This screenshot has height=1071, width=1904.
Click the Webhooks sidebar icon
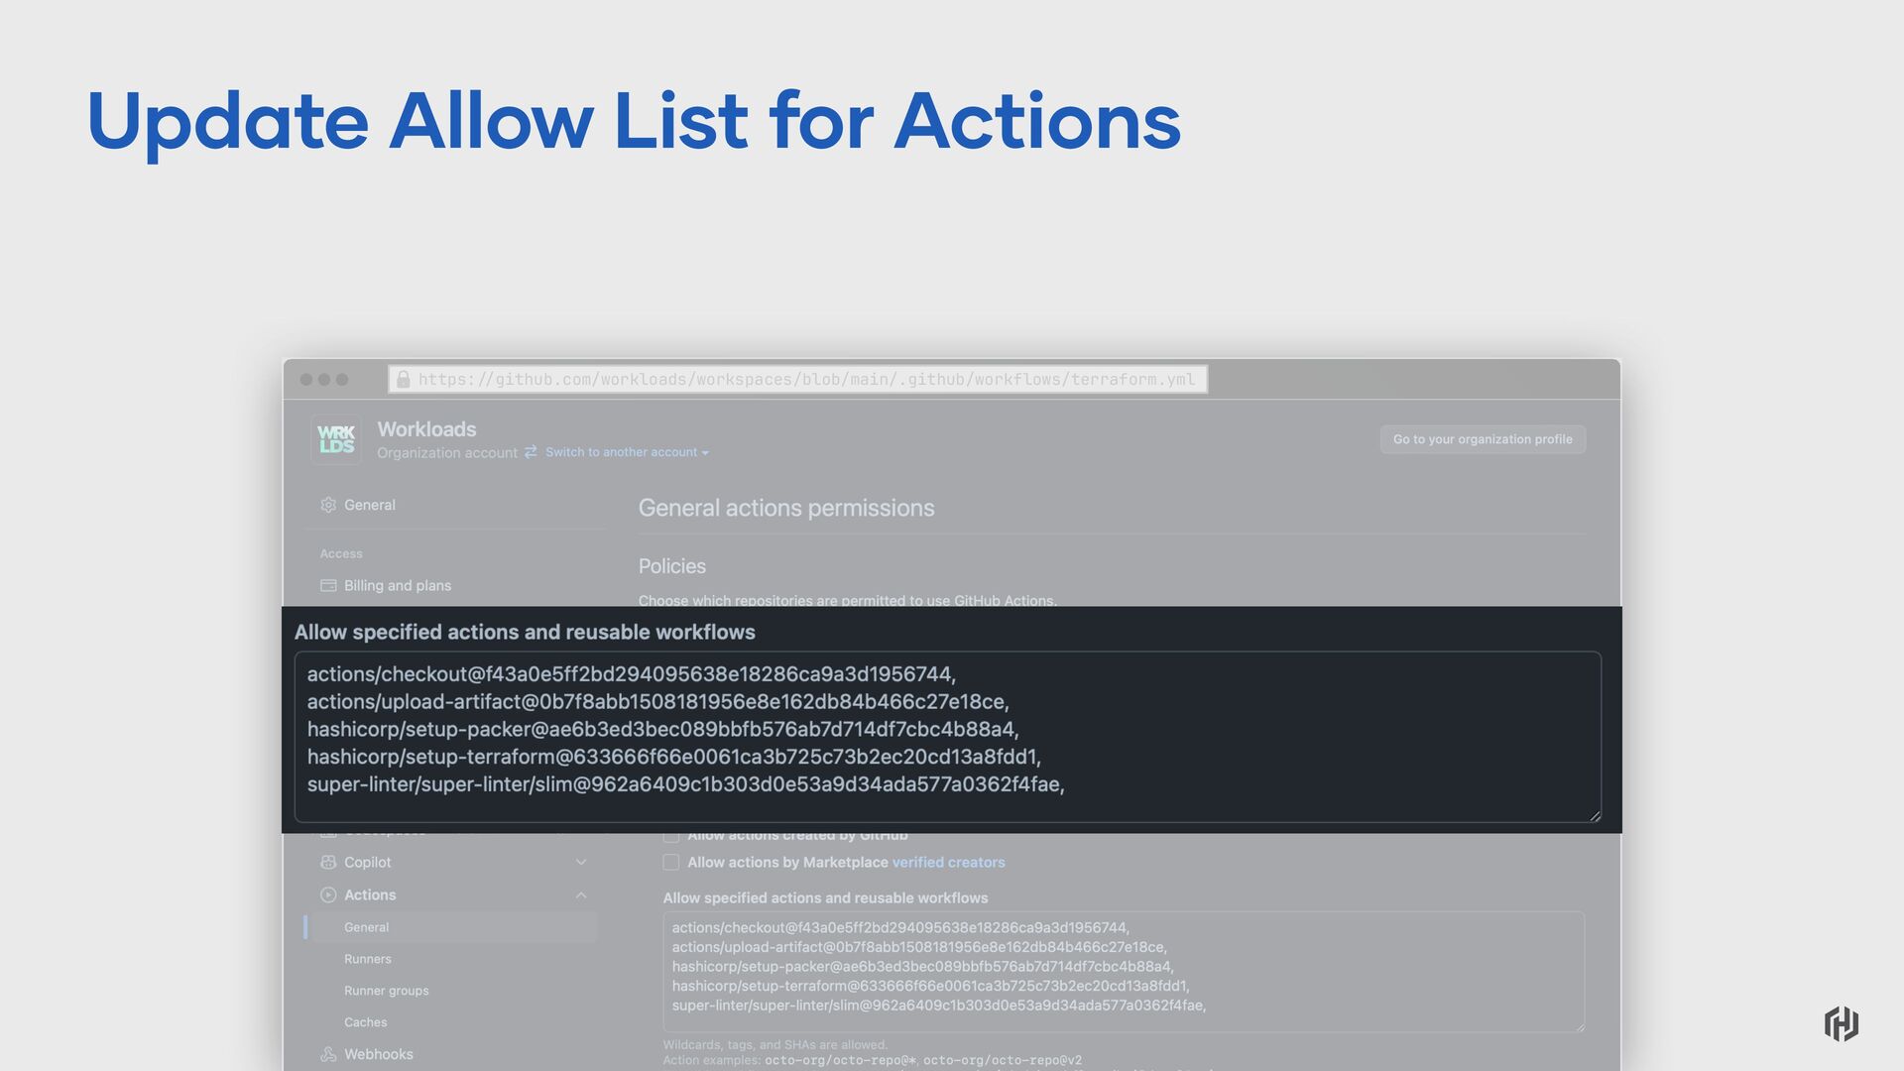click(x=328, y=1054)
